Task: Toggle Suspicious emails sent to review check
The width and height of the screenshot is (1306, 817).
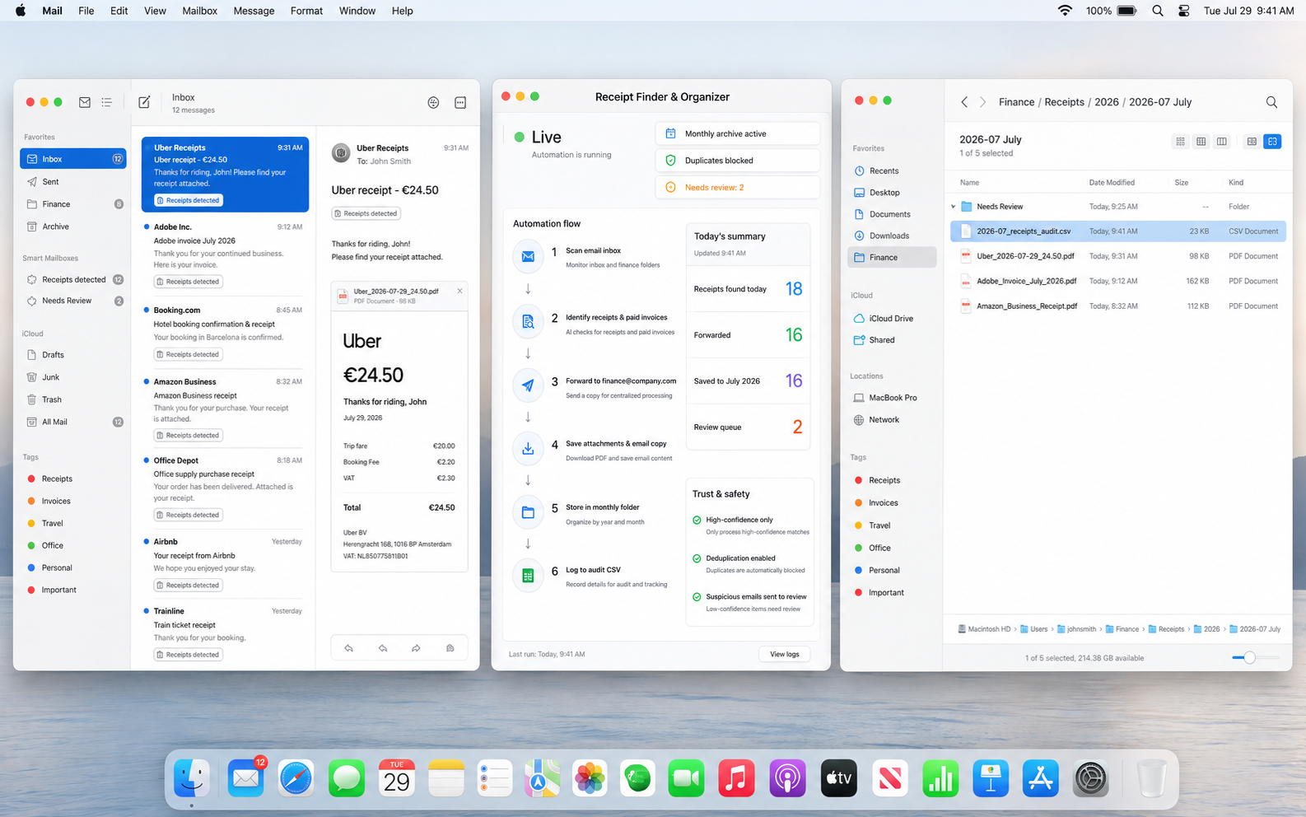Action: click(697, 597)
